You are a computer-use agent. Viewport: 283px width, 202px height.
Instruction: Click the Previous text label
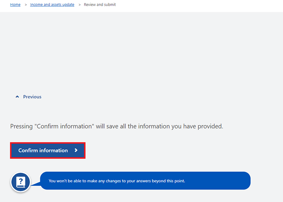(32, 97)
